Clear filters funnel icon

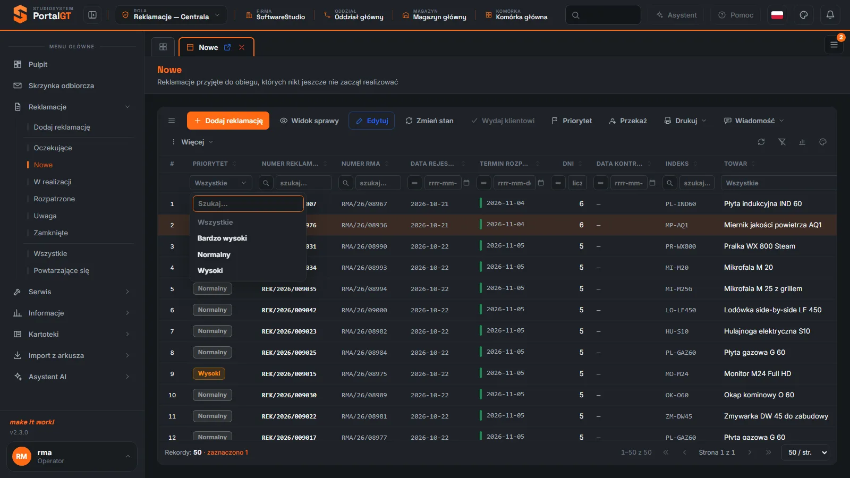point(782,142)
